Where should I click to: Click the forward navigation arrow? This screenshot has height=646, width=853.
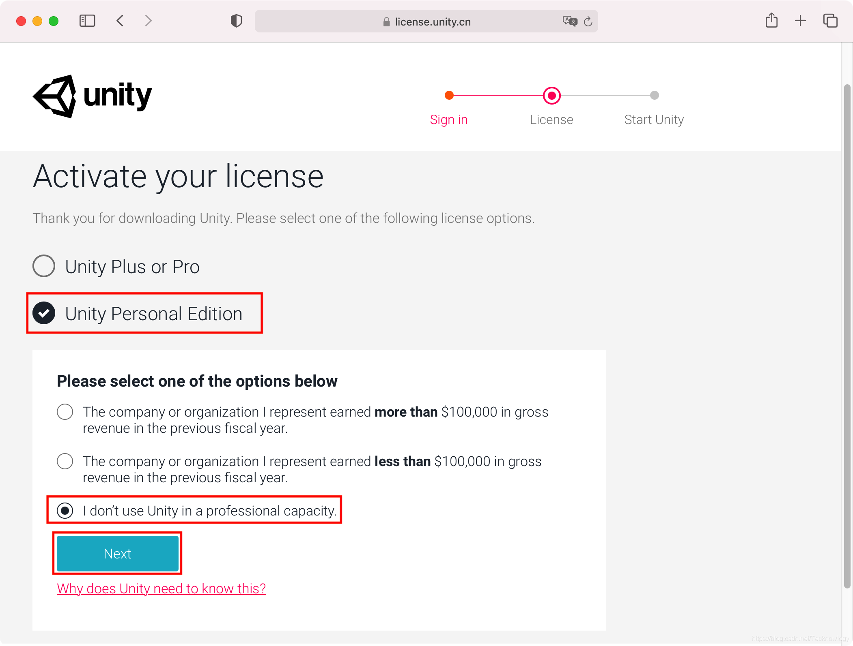coord(148,21)
